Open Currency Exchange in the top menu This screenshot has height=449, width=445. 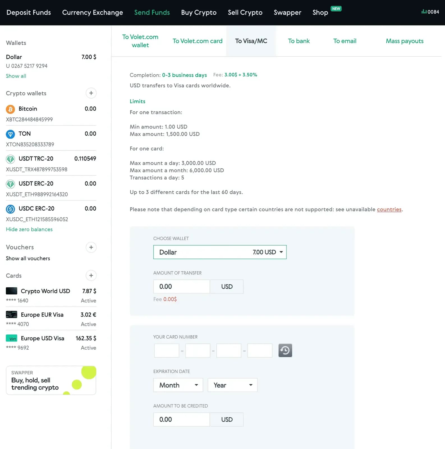pos(92,13)
